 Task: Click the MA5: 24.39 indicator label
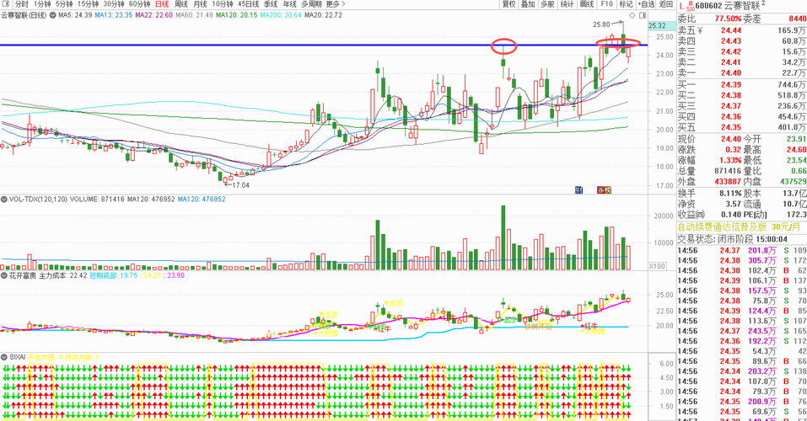[75, 15]
